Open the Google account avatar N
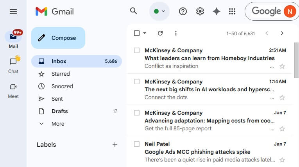This screenshot has width=299, height=167. 290,11
